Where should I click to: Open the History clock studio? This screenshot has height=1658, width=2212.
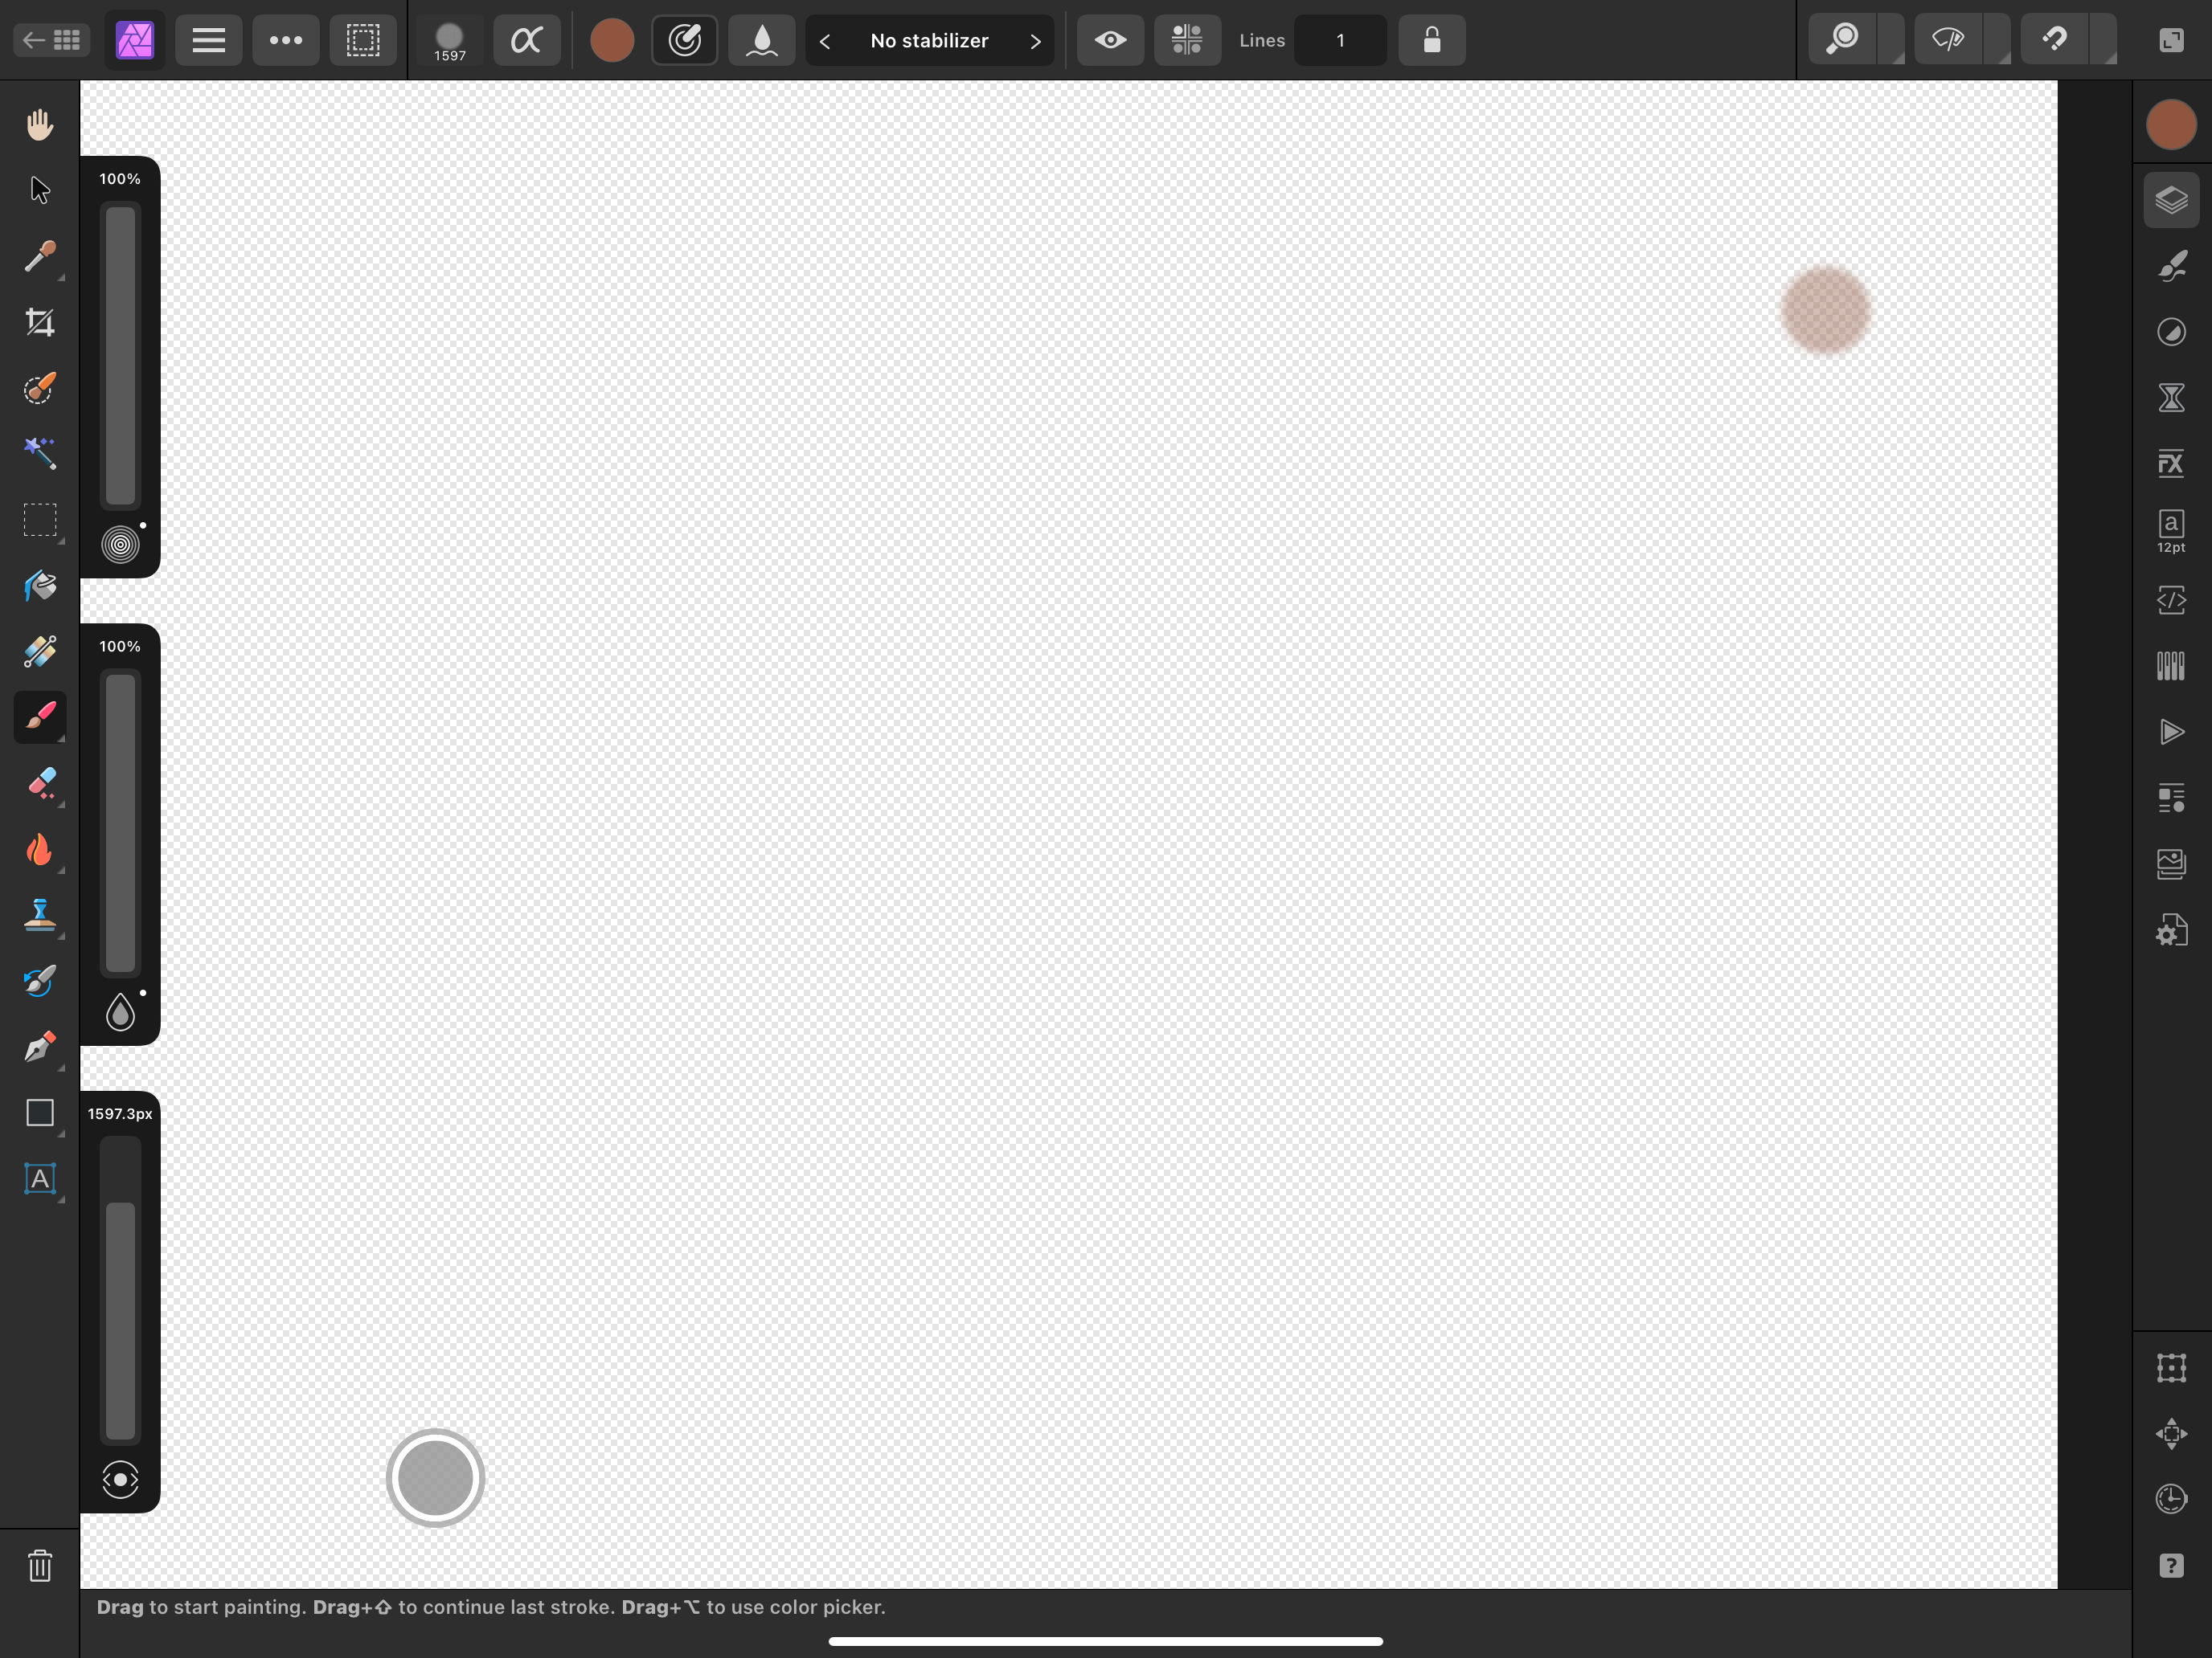[2171, 1499]
